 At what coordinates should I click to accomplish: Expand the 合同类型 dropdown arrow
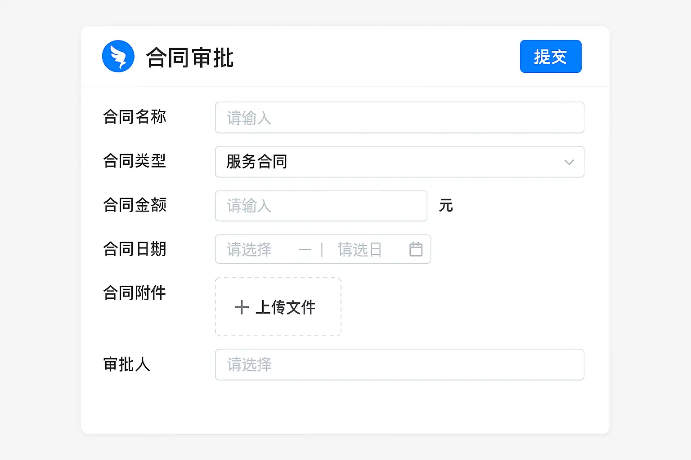point(569,162)
